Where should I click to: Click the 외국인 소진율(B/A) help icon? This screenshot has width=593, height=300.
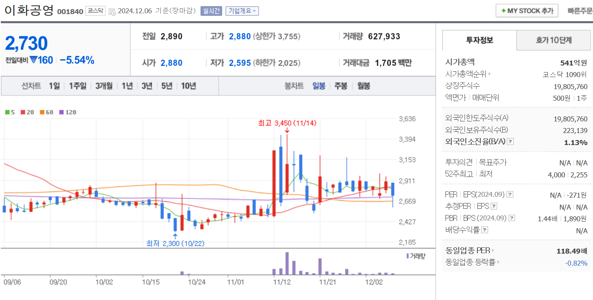point(510,142)
